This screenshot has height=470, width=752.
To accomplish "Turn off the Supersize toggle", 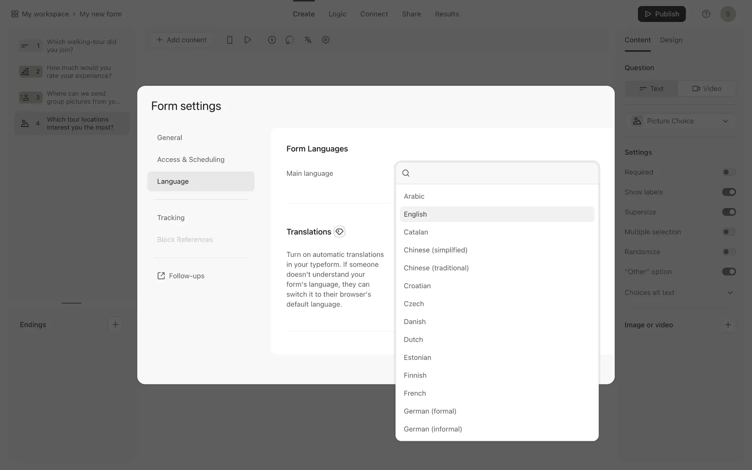I will (728, 212).
